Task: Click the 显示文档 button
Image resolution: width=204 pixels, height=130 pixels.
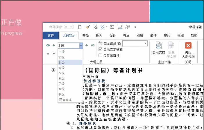Action: click(x=159, y=48)
